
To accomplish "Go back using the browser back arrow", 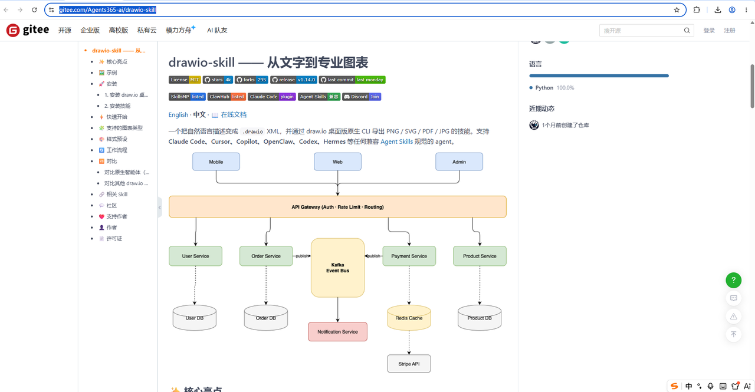I will [6, 10].
